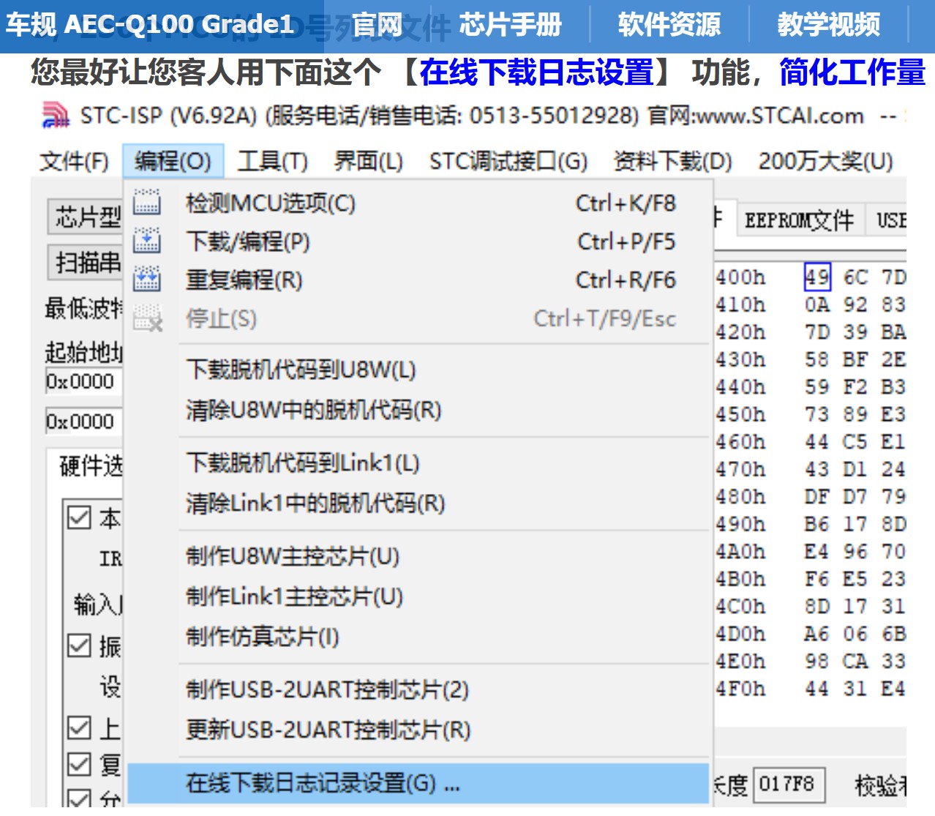This screenshot has height=816, width=935.
Task: Choose 清除Link1中的脱机代码(R)
Action: pyautogui.click(x=418, y=503)
